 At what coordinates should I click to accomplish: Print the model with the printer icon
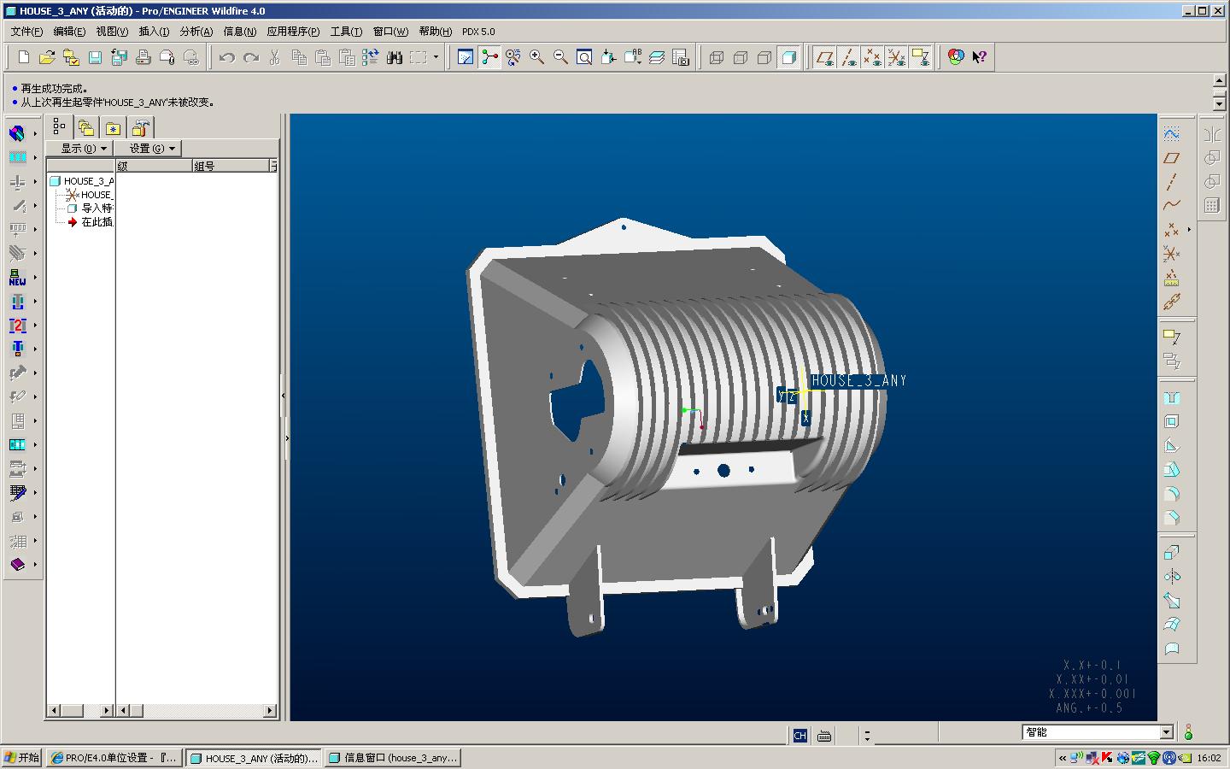(x=143, y=57)
